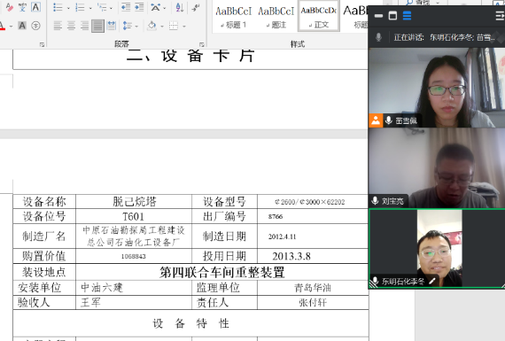This screenshot has width=505, height=341.
Task: Center align the paragraph text
Action: click(71, 26)
